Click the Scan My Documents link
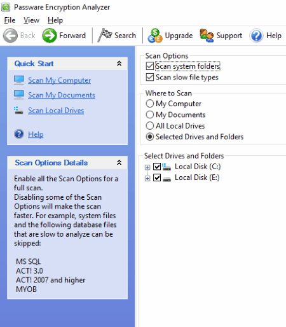 [x=62, y=95]
